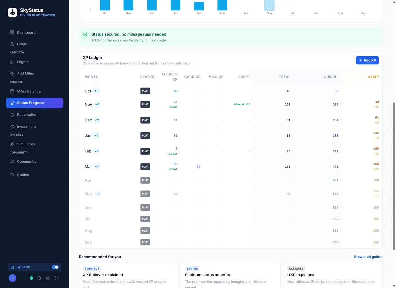Viewport: 396px width, 288px height.
Task: Click the Simulators sparkle icon
Action: (12, 144)
